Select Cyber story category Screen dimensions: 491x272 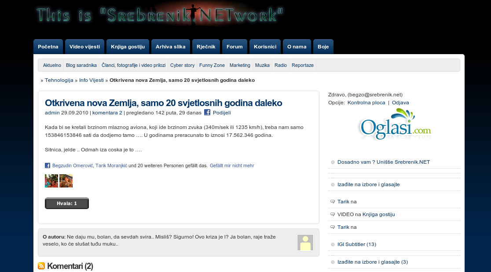tap(182, 65)
